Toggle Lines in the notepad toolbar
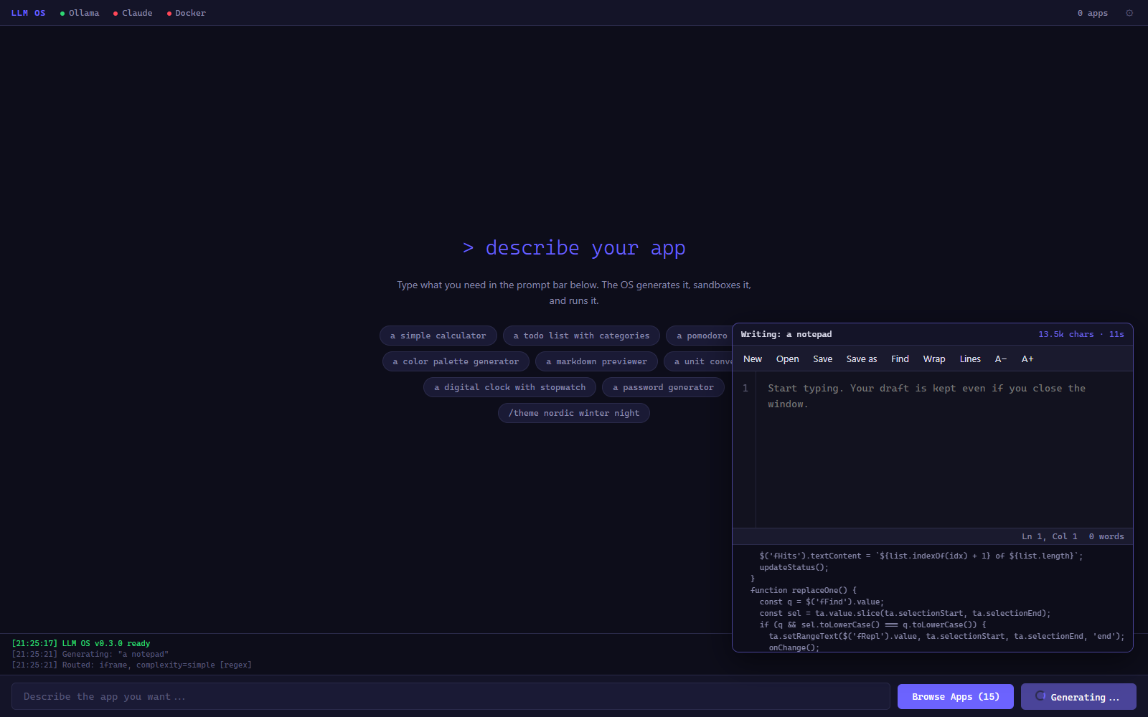Screen dimensions: 1148x717 970,359
